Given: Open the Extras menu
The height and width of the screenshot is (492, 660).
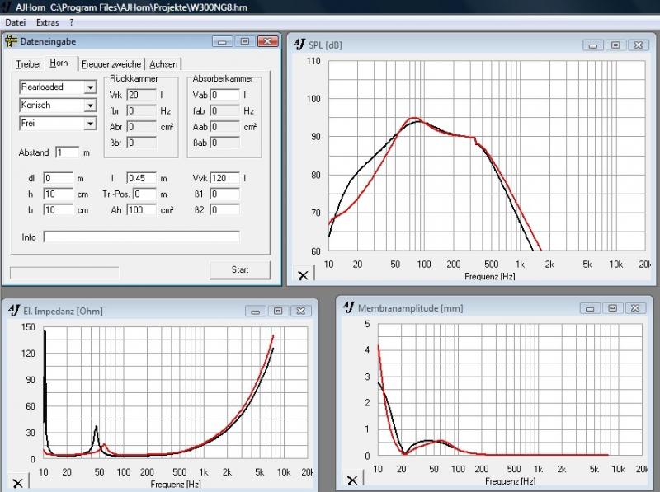Looking at the screenshot, I should (48, 22).
